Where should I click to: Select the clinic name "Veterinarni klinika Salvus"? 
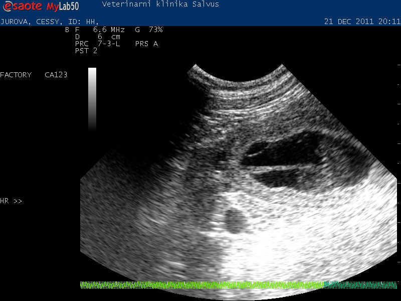160,4
